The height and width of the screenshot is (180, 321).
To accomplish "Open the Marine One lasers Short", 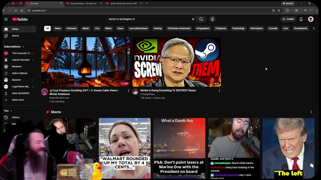I will click(x=179, y=148).
